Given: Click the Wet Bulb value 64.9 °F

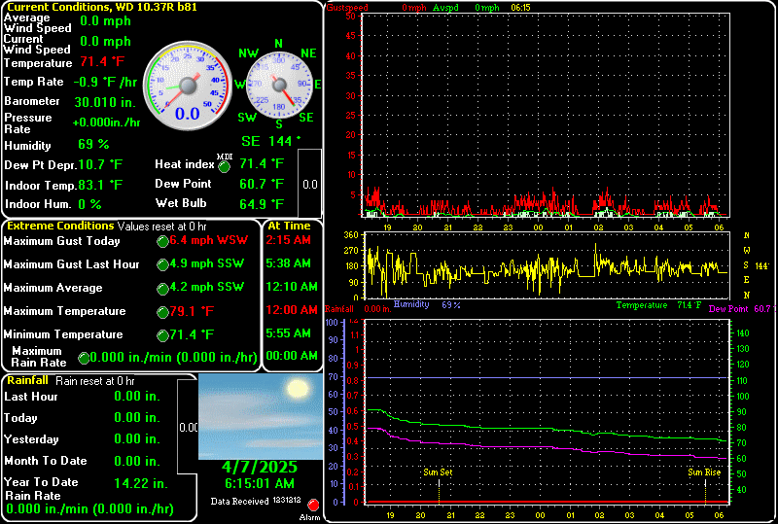Looking at the screenshot, I should tap(262, 204).
